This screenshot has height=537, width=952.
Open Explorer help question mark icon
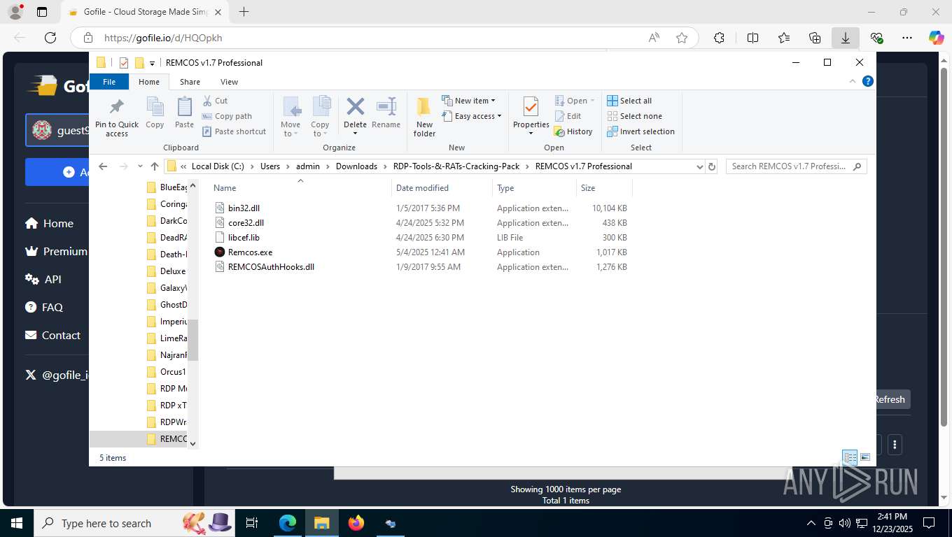(868, 81)
